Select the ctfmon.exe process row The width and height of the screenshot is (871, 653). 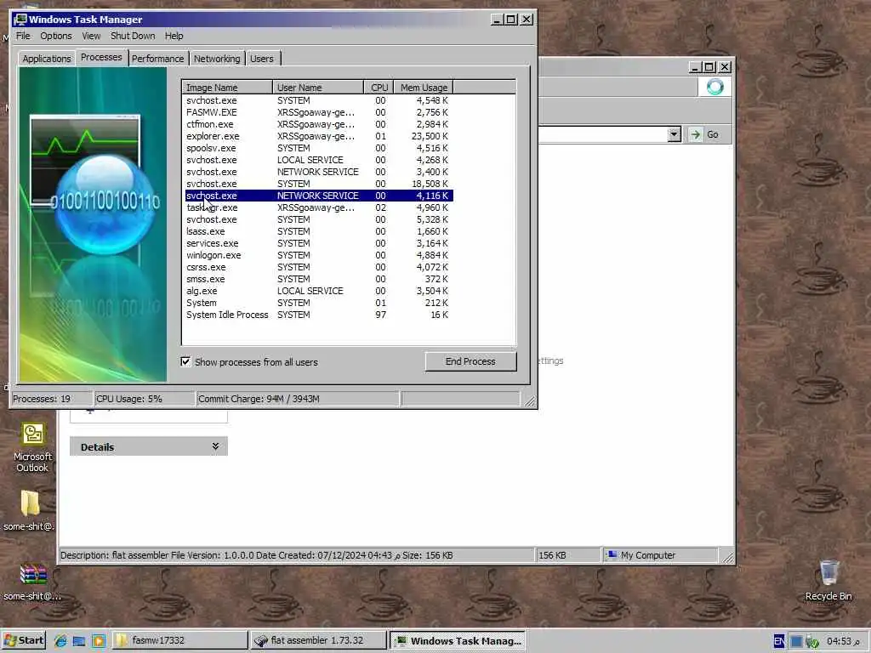click(318, 124)
